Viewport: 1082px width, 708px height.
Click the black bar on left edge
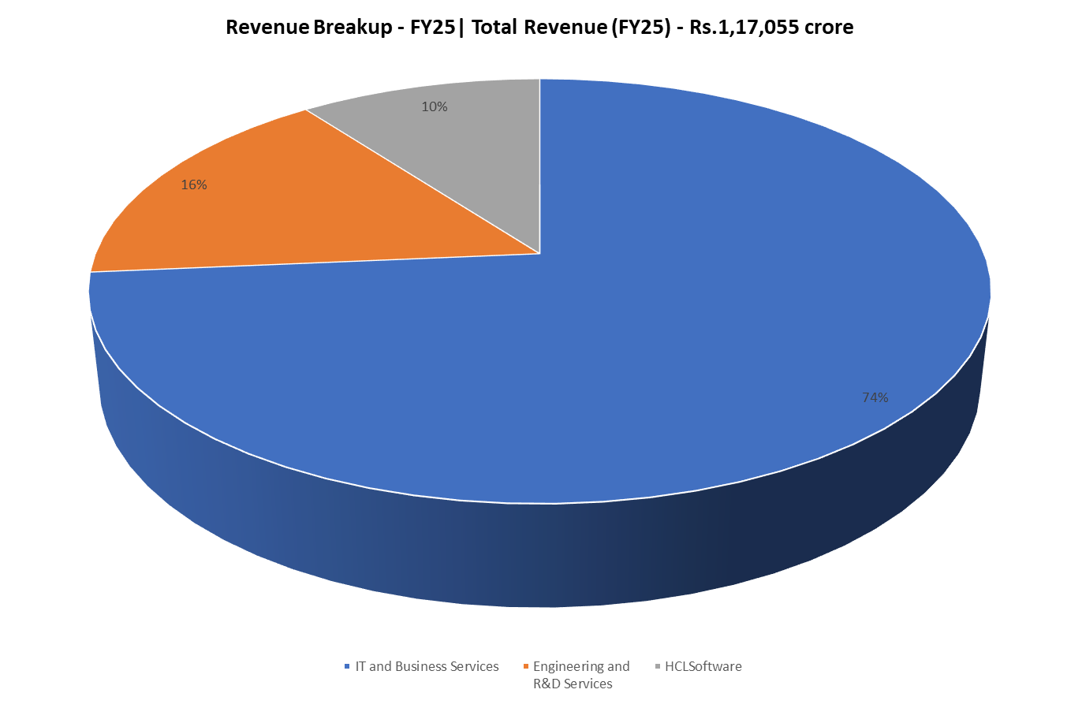pyautogui.click(x=28, y=354)
